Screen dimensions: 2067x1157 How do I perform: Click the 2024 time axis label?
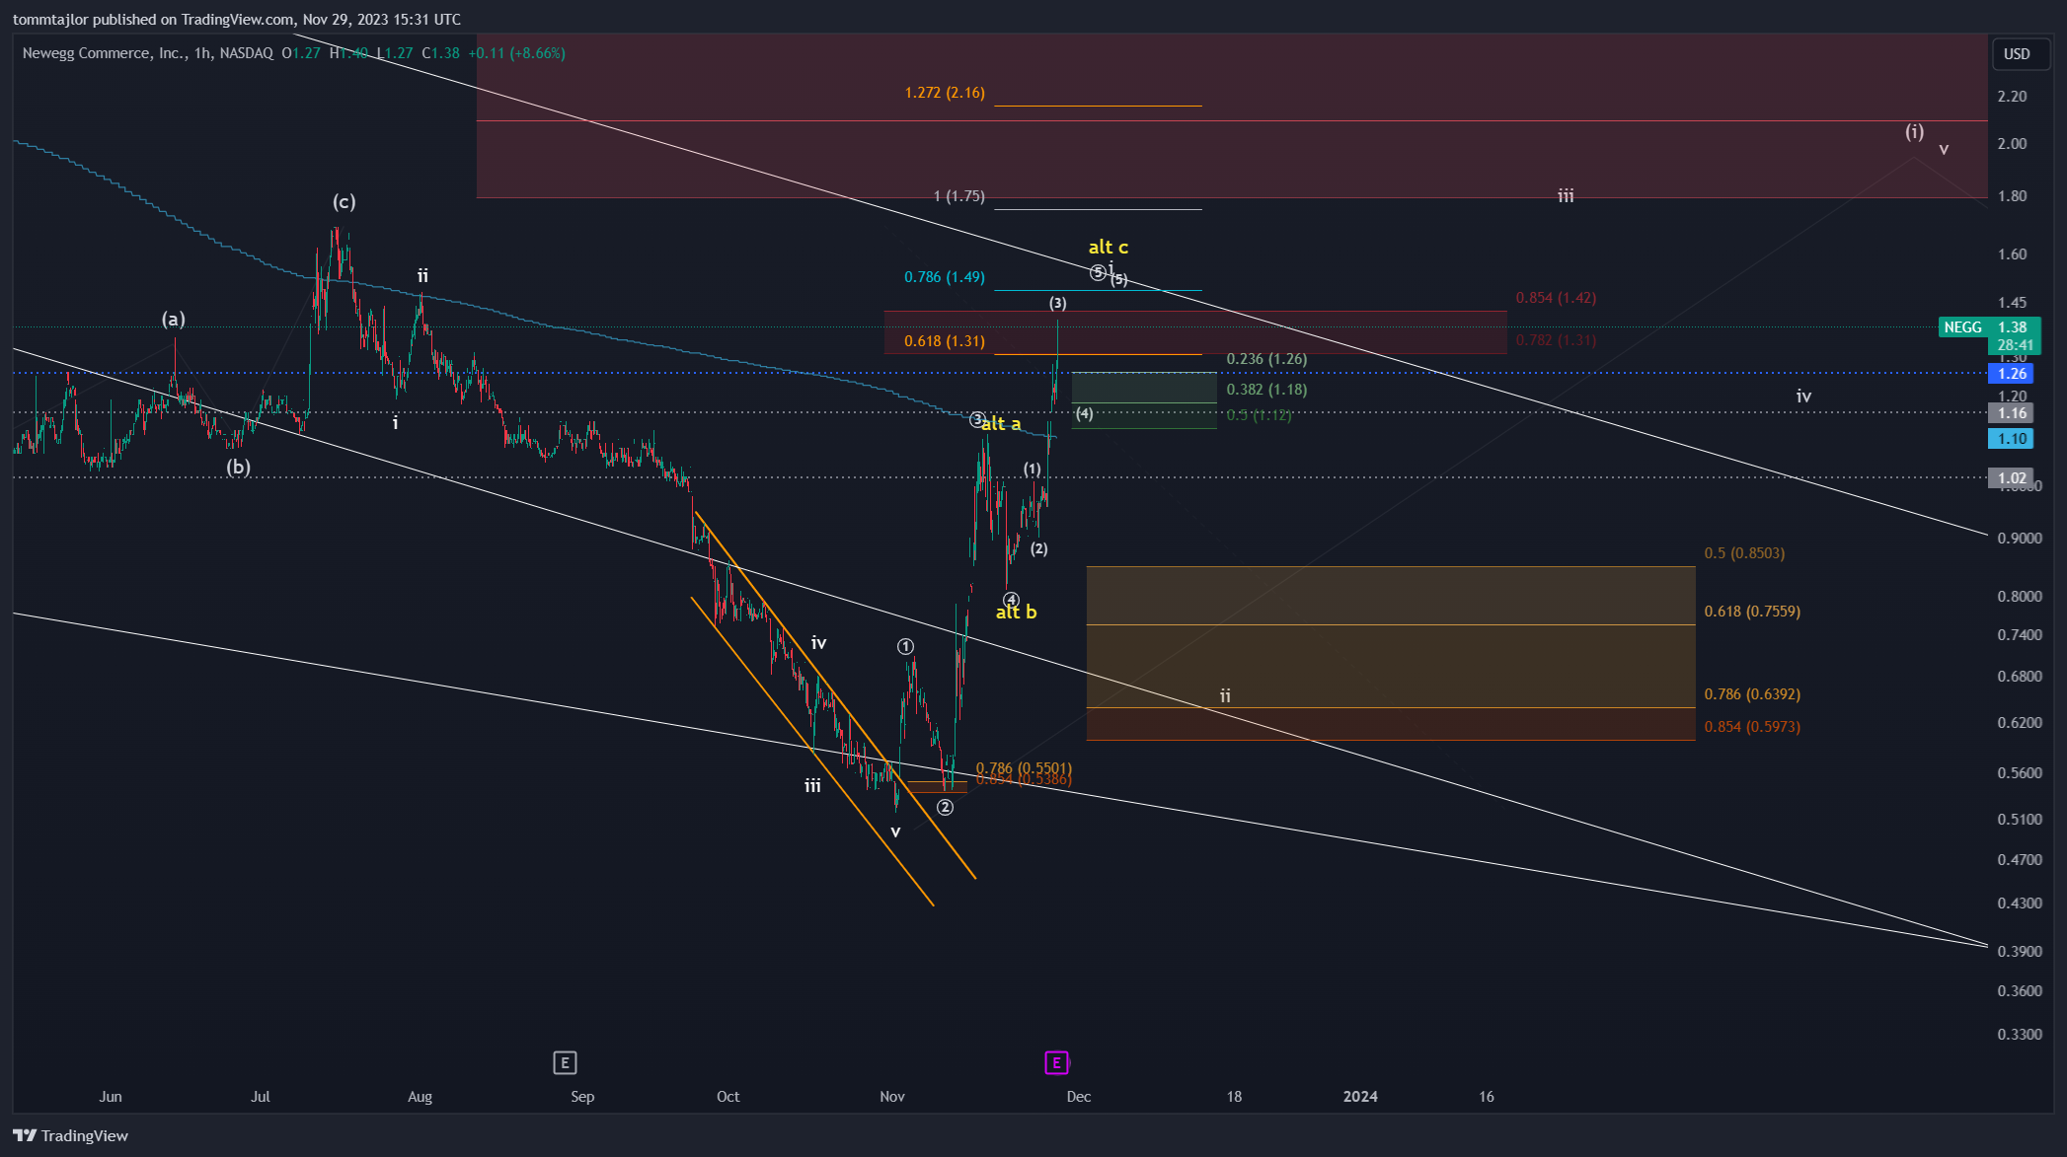1360,1096
